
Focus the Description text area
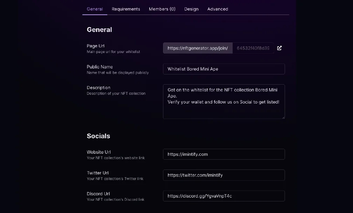coord(224,101)
